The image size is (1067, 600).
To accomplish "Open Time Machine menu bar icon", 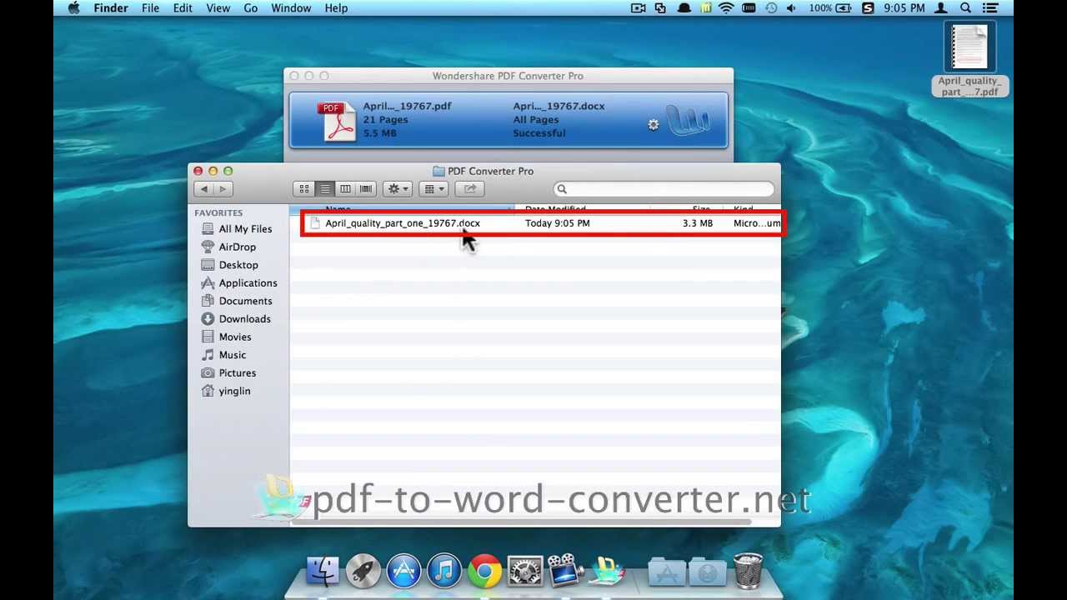I will 770,8.
